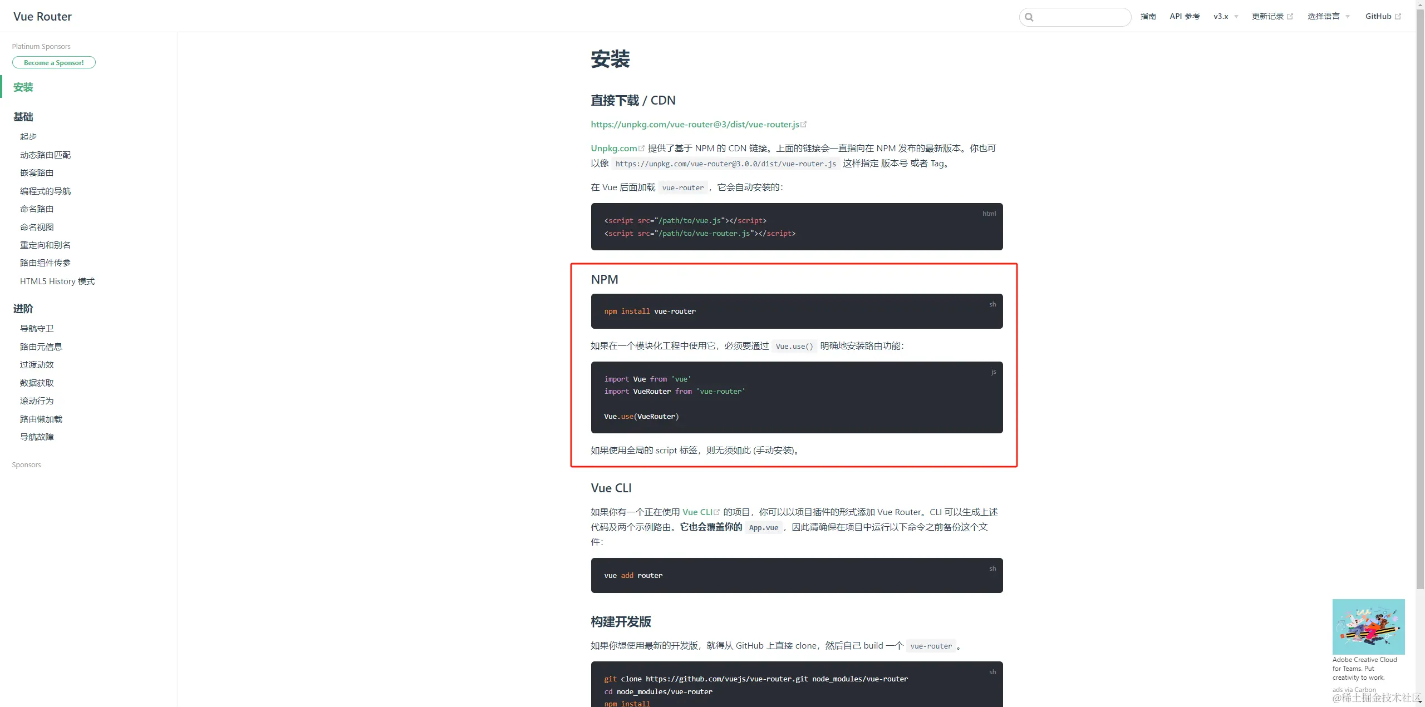
Task: Go to the 导航守卫 sidebar page
Action: pos(37,329)
